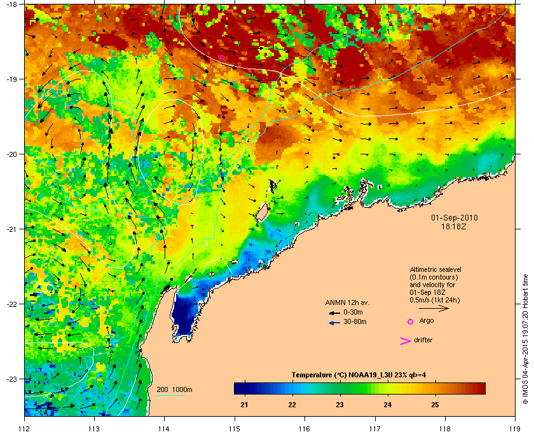Click the 'Altimetric sealevel' legend line
This screenshot has height=432, width=534.
(x=435, y=269)
